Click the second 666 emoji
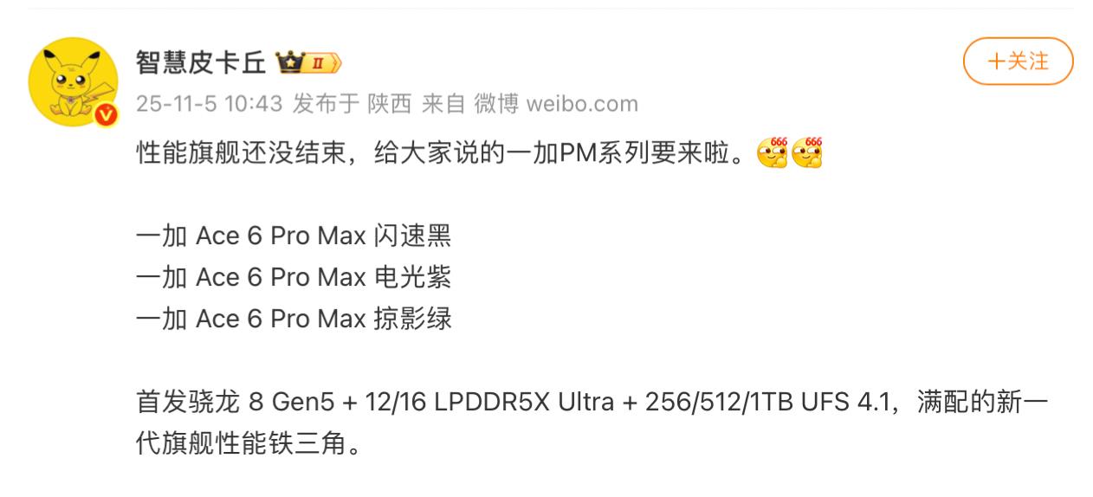Viewport: 1093px width, 497px height. point(805,152)
